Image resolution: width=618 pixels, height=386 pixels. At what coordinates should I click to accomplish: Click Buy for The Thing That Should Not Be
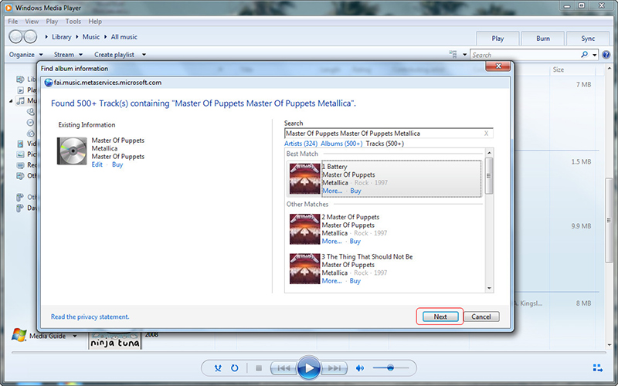tap(355, 281)
